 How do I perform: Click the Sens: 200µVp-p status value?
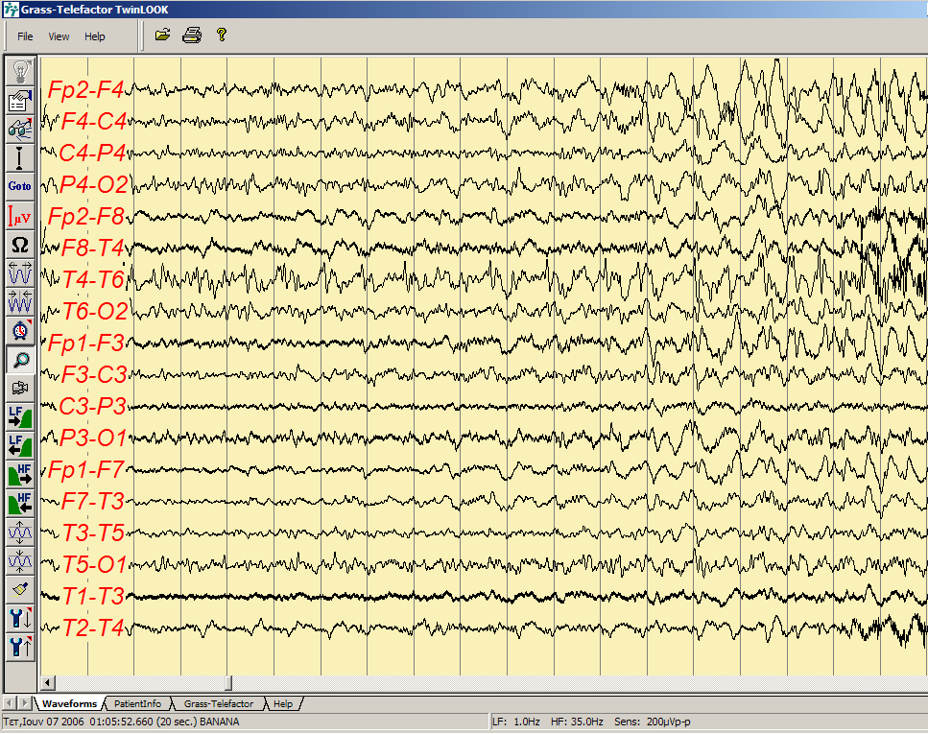653,722
